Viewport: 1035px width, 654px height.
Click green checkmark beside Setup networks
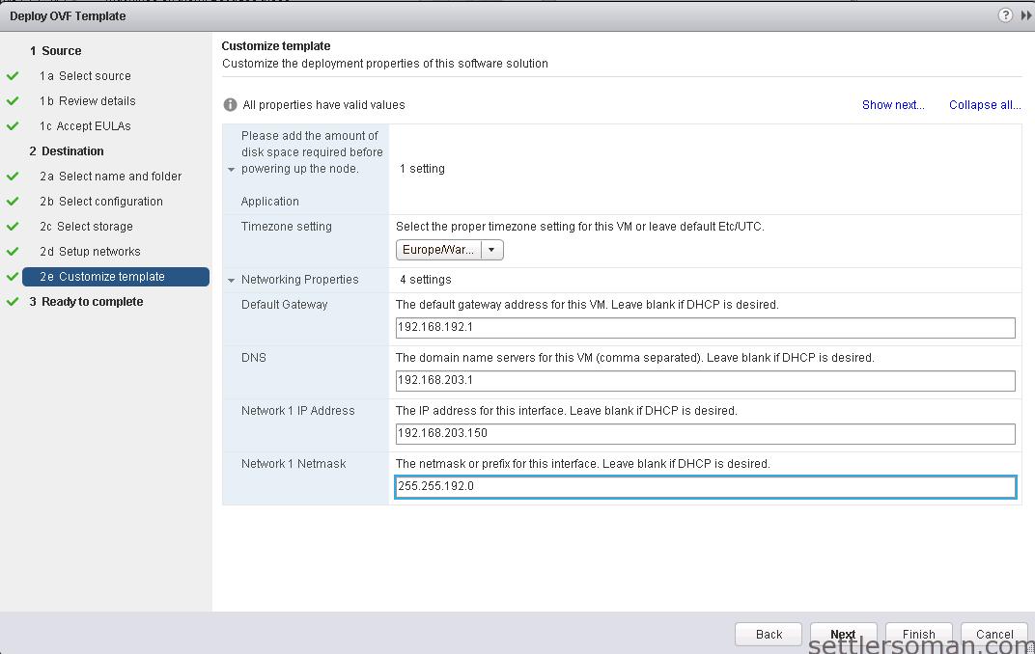click(x=13, y=252)
